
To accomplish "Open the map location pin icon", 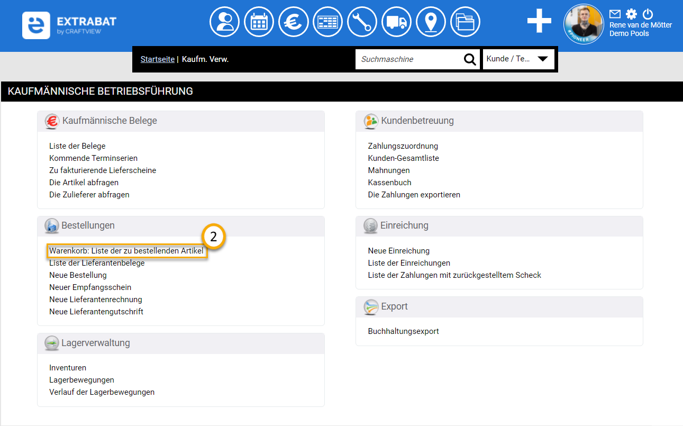I will (431, 22).
